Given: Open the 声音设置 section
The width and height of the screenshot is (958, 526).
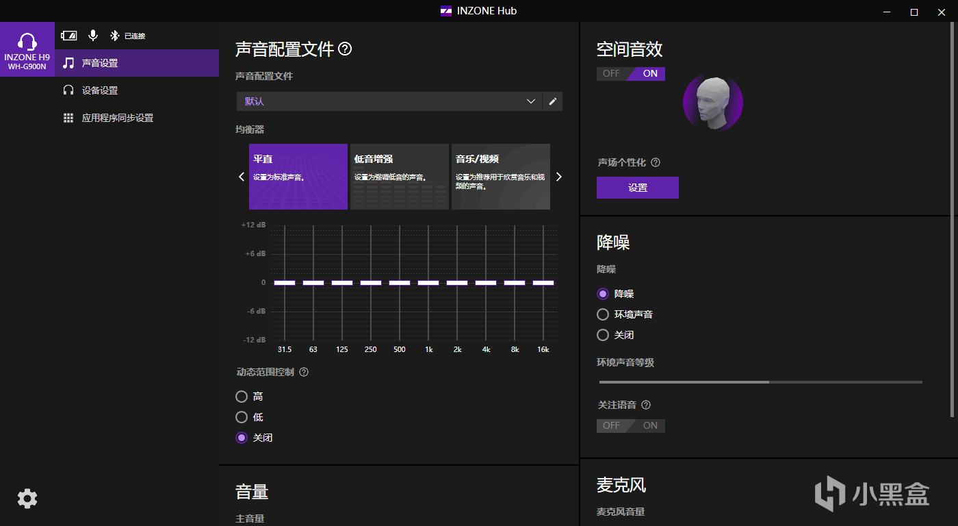Looking at the screenshot, I should click(137, 63).
